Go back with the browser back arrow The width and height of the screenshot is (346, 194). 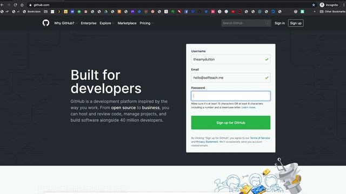(2, 5)
